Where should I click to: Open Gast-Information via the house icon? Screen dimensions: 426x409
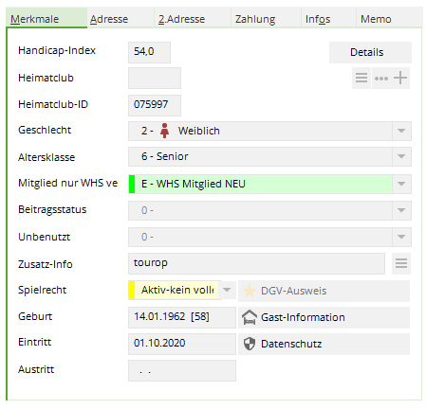point(250,317)
